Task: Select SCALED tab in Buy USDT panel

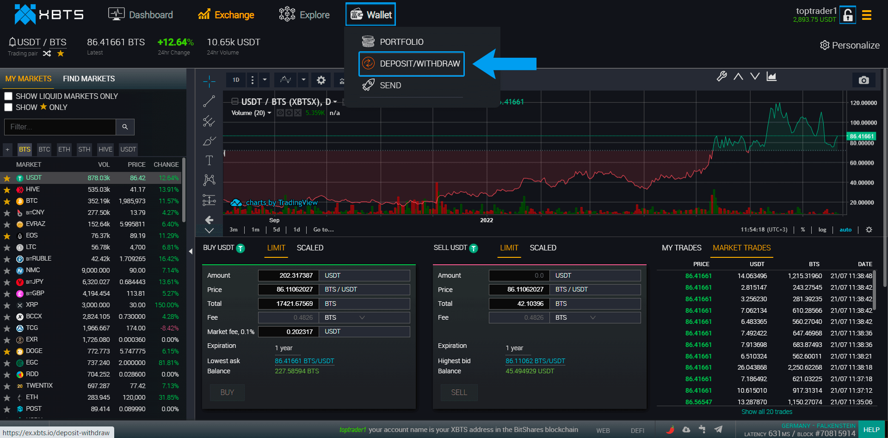Action: (x=310, y=248)
